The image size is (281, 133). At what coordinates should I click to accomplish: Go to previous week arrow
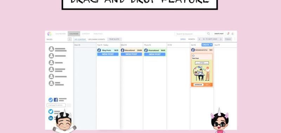click(200, 39)
